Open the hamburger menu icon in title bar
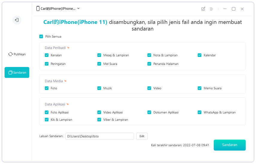Screen dimensions: 256x164 point(211,9)
